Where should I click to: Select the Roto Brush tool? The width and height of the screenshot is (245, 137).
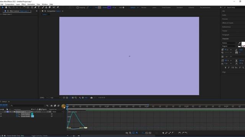54,7
